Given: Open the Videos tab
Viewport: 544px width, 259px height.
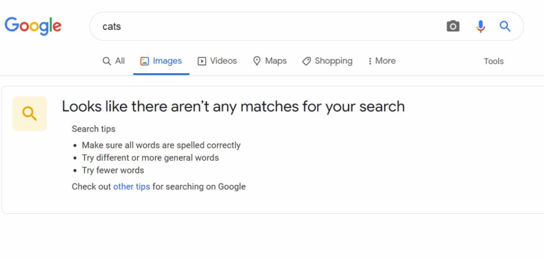Looking at the screenshot, I should pyautogui.click(x=217, y=61).
